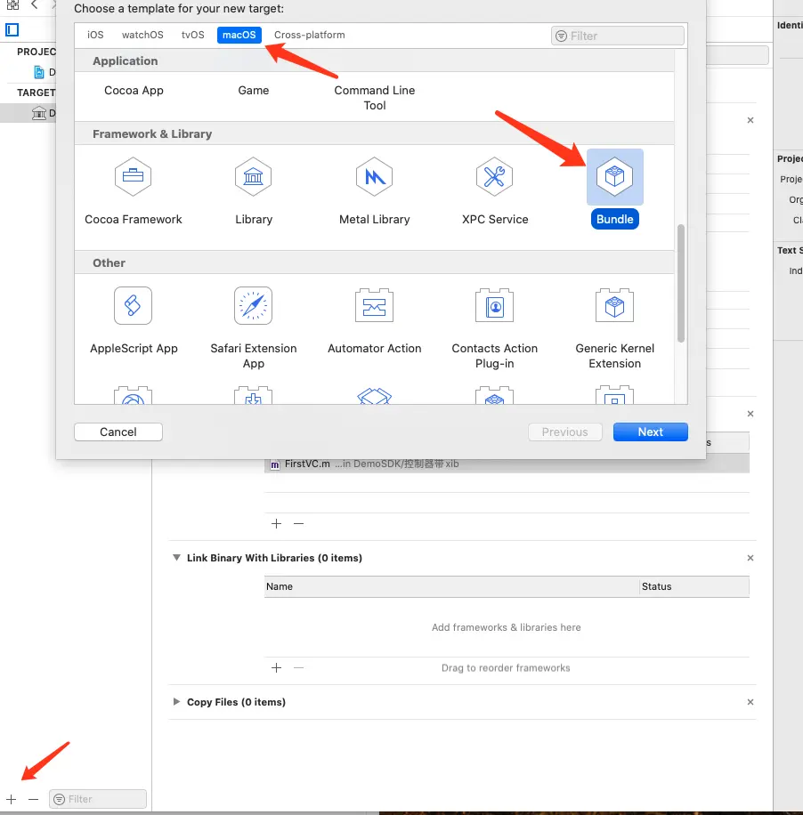Click the template list scrollbar
This screenshot has height=815, width=803.
tap(681, 283)
